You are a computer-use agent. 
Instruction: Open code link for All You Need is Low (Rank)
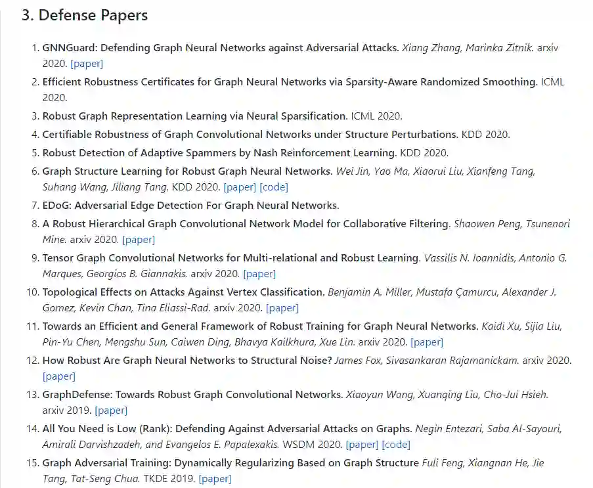pyautogui.click(x=396, y=445)
